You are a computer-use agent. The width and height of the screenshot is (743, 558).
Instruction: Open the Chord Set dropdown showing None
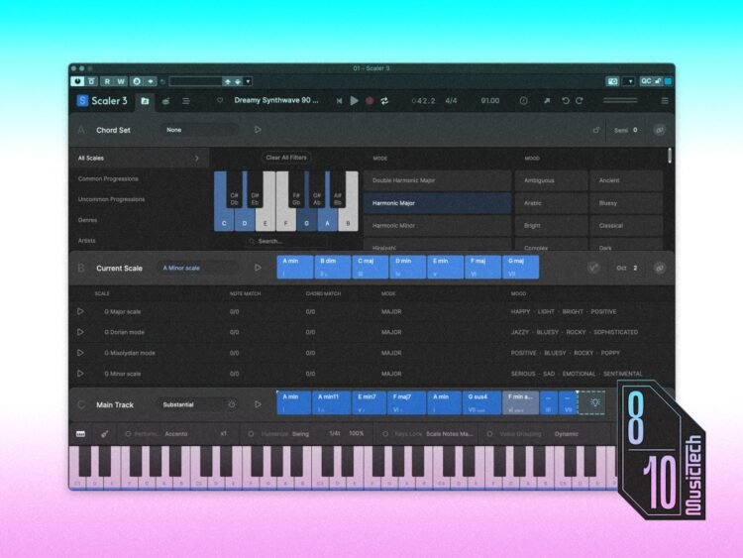(201, 129)
